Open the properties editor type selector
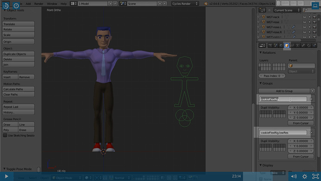Screen dimensions: 321x181 (x=262, y=46)
